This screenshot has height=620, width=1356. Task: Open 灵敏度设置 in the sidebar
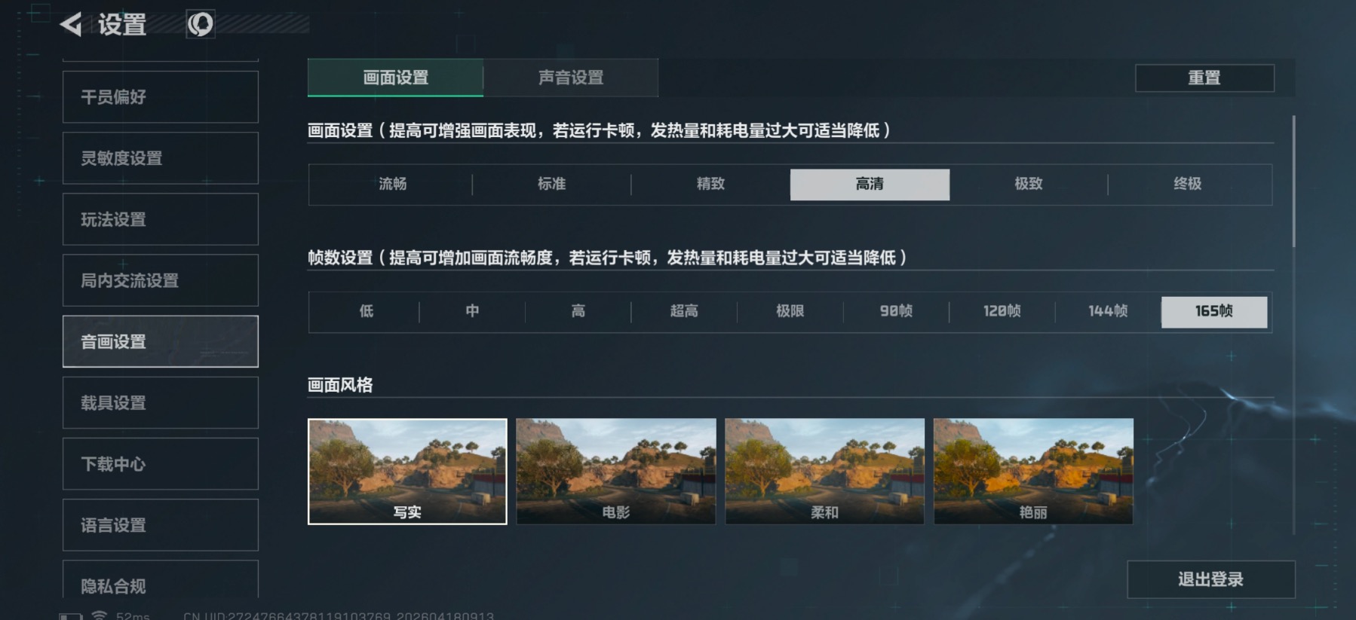(161, 158)
